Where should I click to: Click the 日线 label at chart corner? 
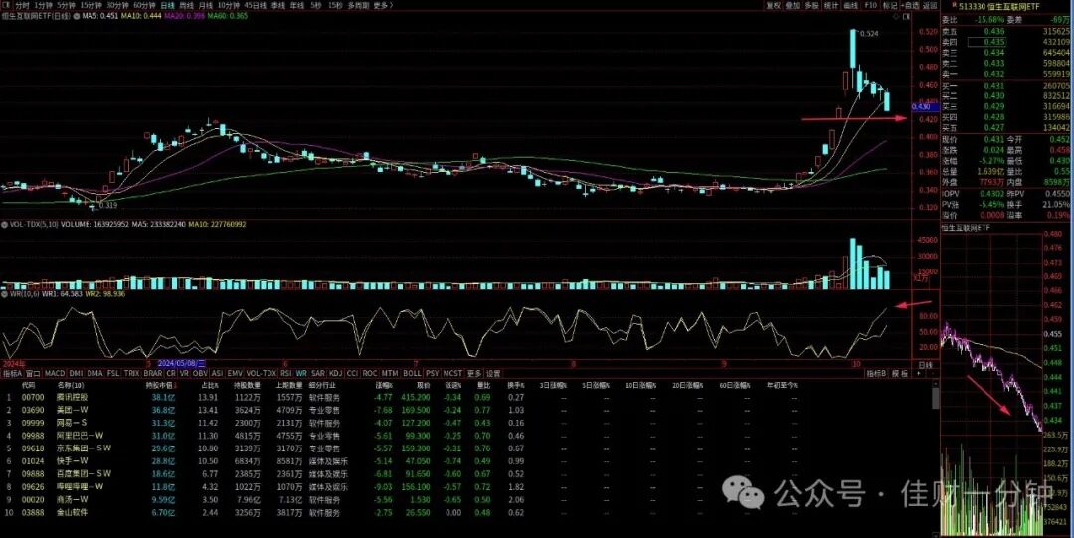(926, 365)
